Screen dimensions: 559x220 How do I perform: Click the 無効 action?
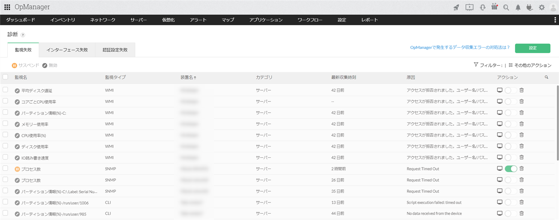coord(50,65)
